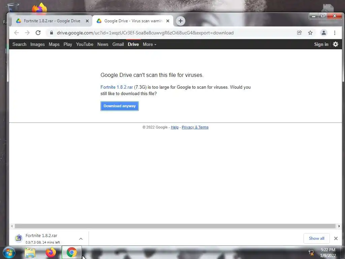
Task: Select Drive in the Google bar
Action: click(x=133, y=44)
